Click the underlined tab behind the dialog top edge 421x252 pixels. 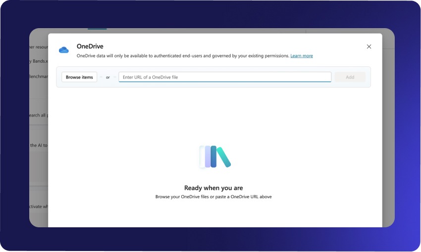pos(98,30)
